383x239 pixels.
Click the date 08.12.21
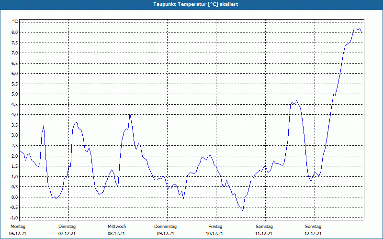(116, 234)
